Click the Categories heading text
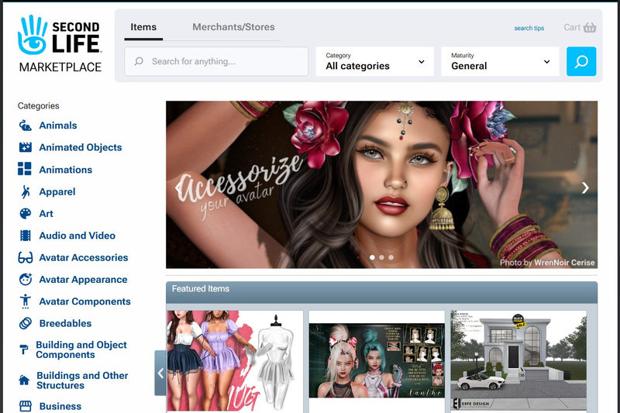The height and width of the screenshot is (413, 620). click(38, 106)
